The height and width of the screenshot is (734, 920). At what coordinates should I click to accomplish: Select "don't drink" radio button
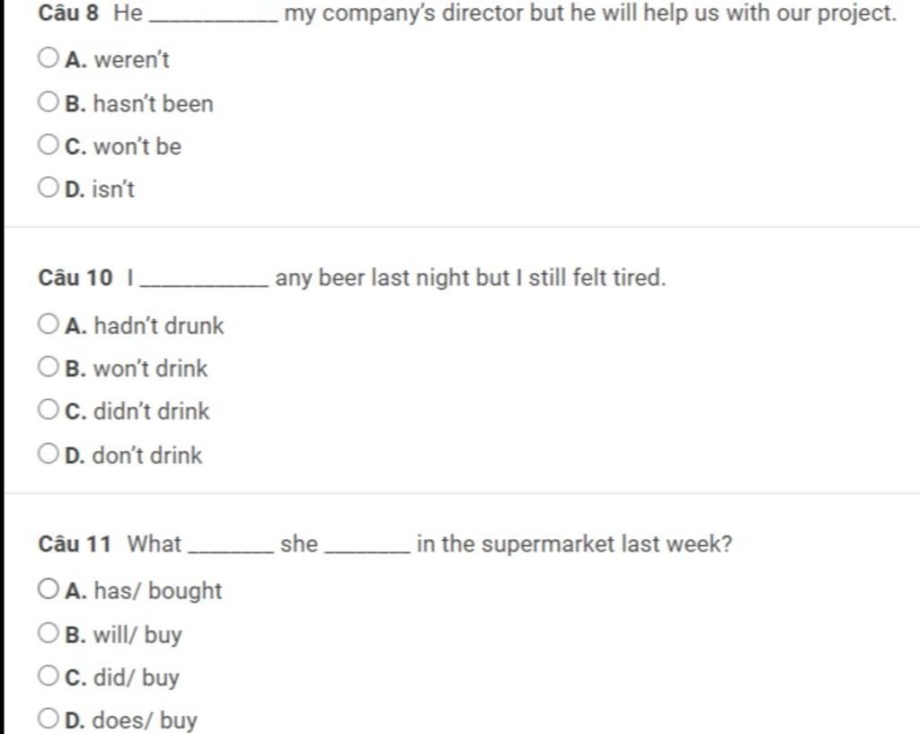point(49,454)
